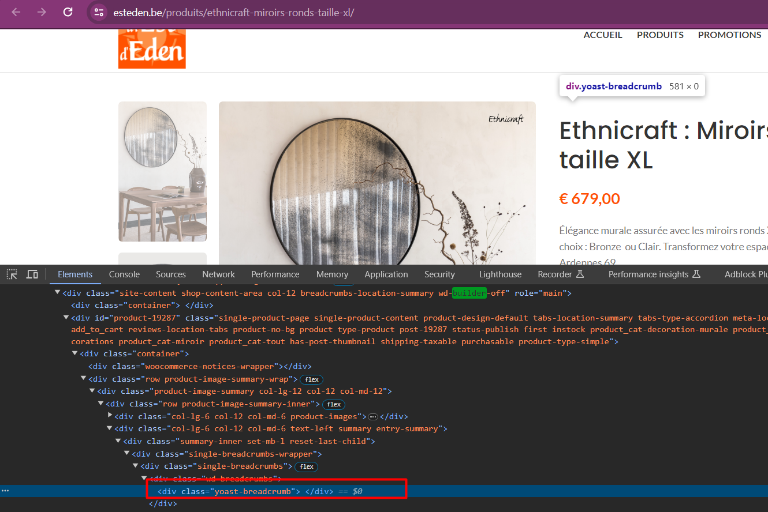The width and height of the screenshot is (768, 512).
Task: Collapse the site-content shop-content-area node
Action: click(57, 293)
